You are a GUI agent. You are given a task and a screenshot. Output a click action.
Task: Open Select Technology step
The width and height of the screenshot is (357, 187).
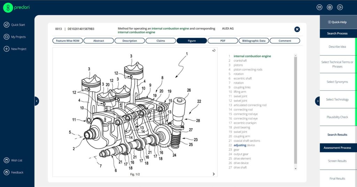tap(337, 99)
